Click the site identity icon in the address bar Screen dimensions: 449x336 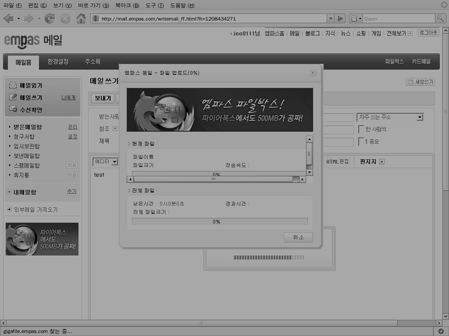(96, 18)
